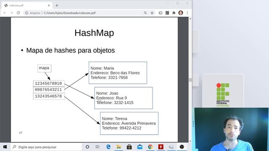Go forward with the browser forward arrow

11,13
